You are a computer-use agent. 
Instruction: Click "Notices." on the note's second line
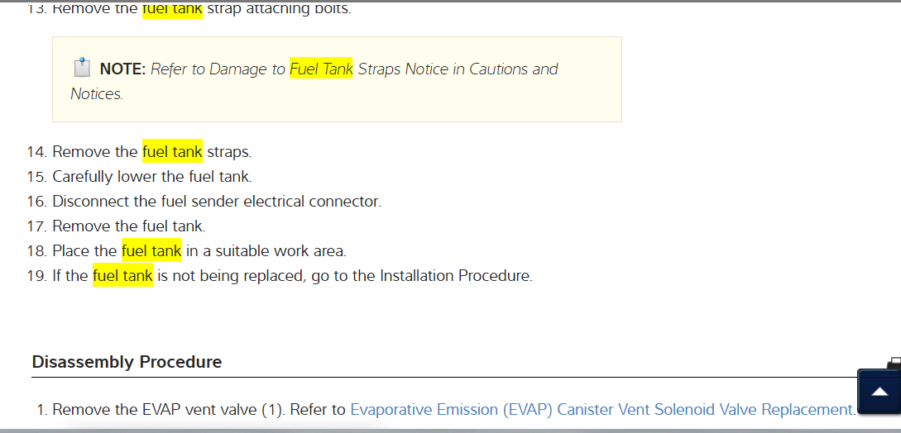[x=97, y=94]
